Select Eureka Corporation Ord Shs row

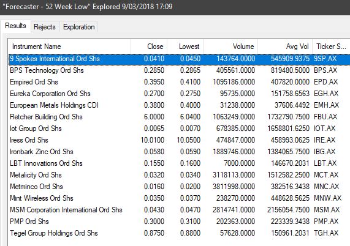tap(179, 94)
